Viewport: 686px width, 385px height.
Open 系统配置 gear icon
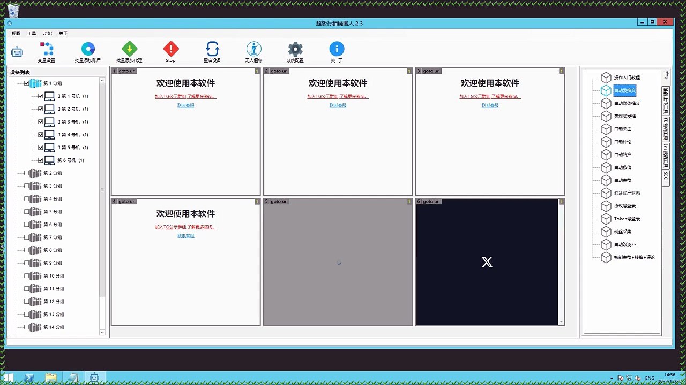point(295,49)
